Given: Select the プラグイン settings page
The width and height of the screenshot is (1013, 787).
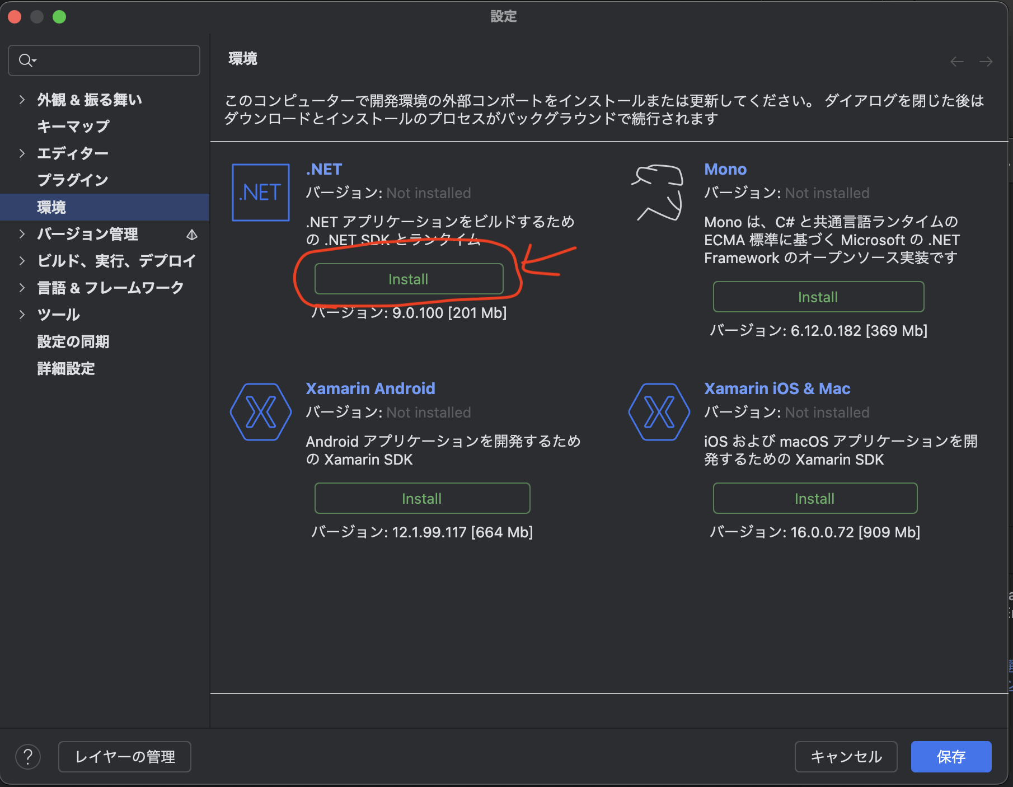Looking at the screenshot, I should [x=72, y=180].
